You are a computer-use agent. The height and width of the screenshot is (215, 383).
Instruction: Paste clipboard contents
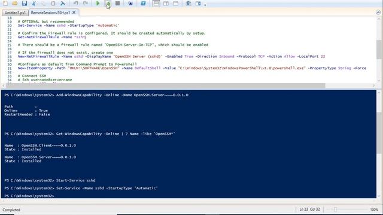(x=53, y=3)
